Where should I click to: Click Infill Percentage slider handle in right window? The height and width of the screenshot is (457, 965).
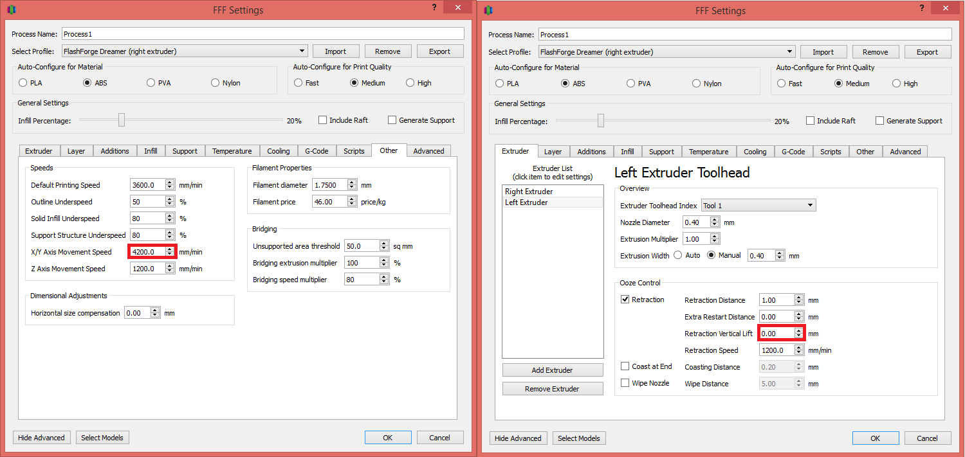pyautogui.click(x=601, y=120)
